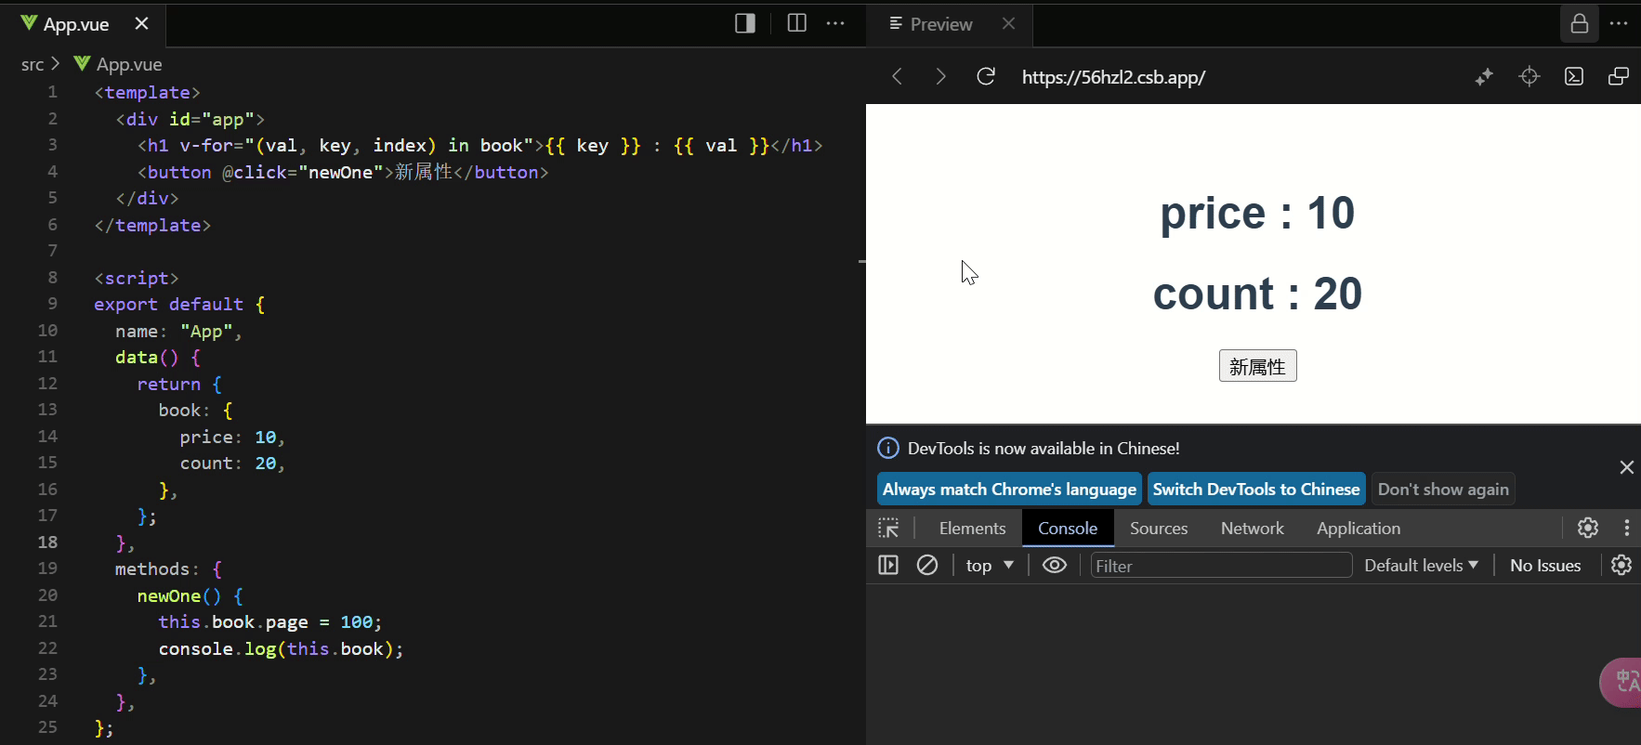Click the sparkle icon in preview toolbar
This screenshot has width=1641, height=745.
pos(1484,76)
